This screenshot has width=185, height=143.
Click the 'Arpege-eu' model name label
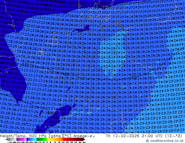(x=84, y=136)
